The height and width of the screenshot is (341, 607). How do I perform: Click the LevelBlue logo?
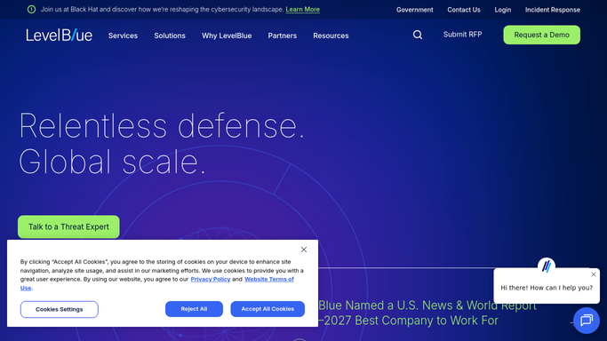click(x=60, y=36)
